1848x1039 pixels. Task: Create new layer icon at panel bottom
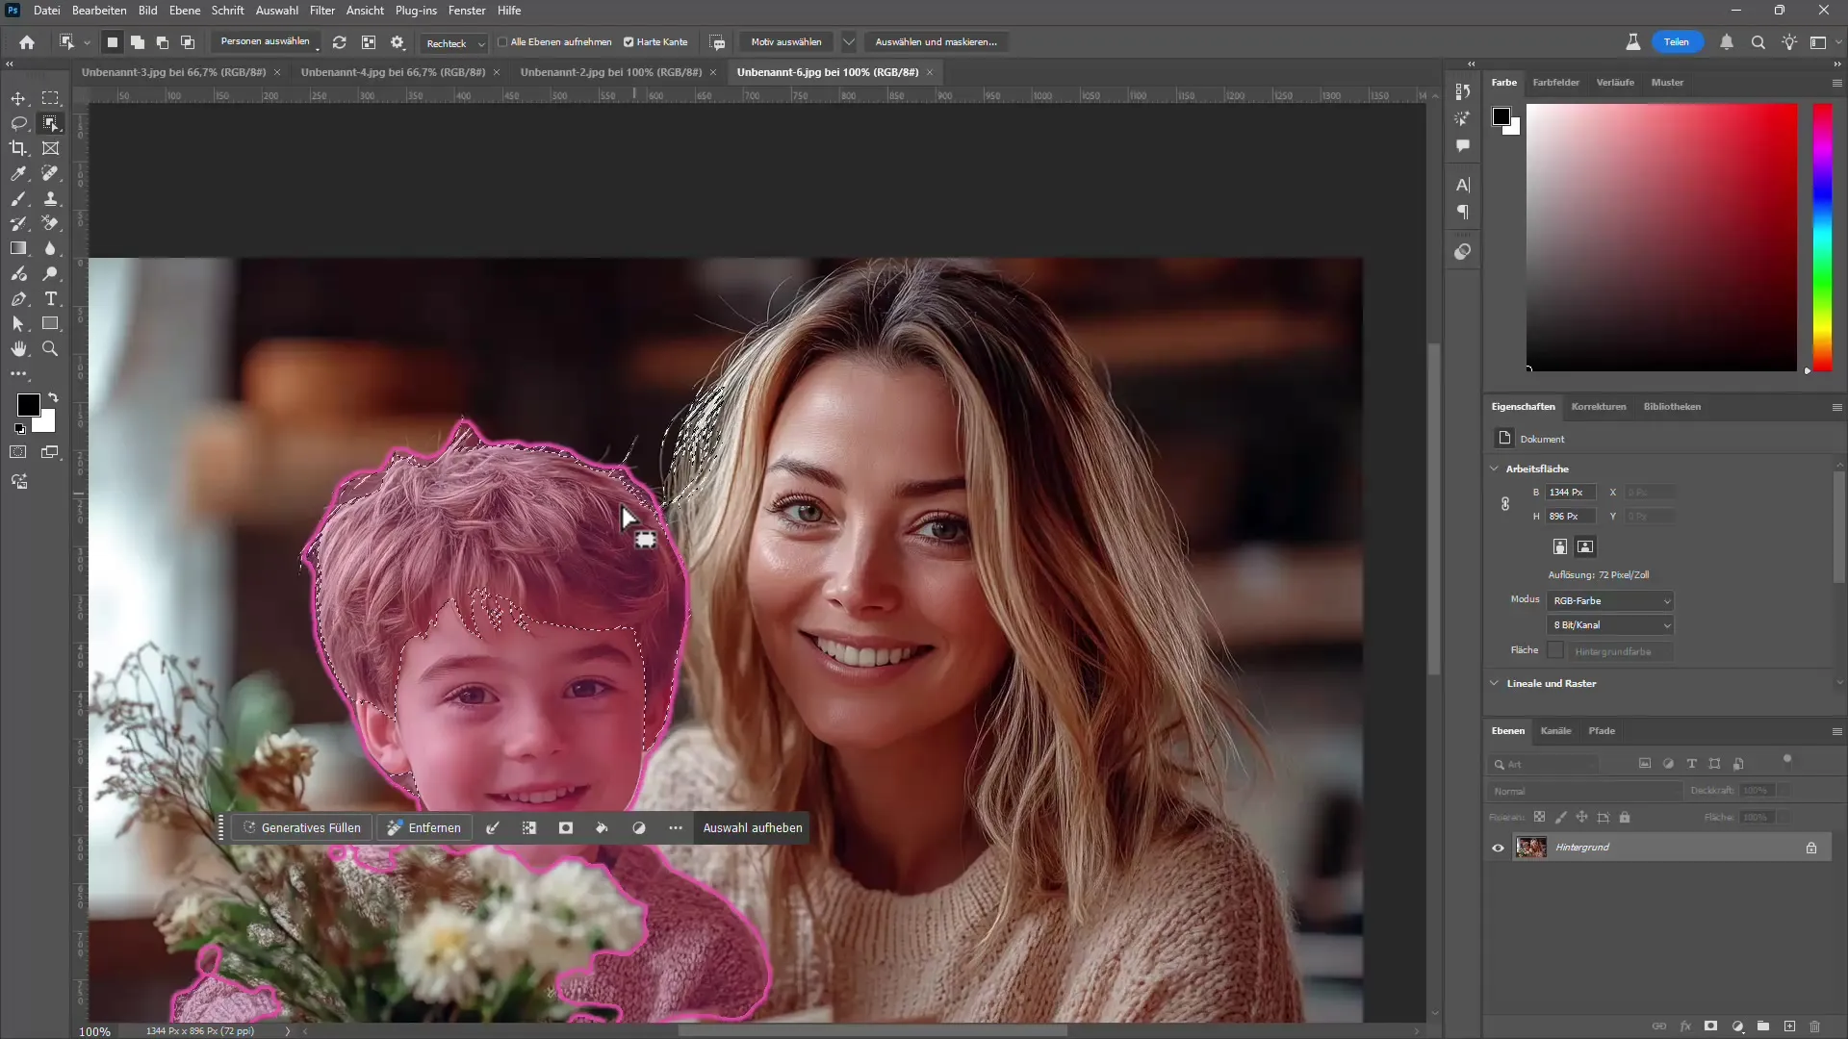tap(1789, 1026)
